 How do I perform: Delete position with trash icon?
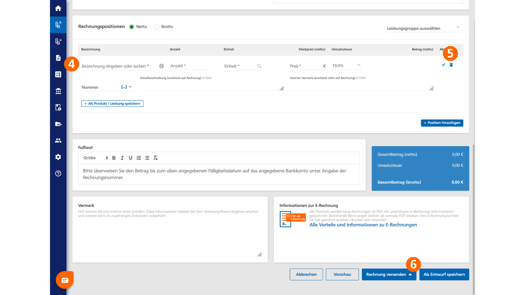[x=451, y=65]
